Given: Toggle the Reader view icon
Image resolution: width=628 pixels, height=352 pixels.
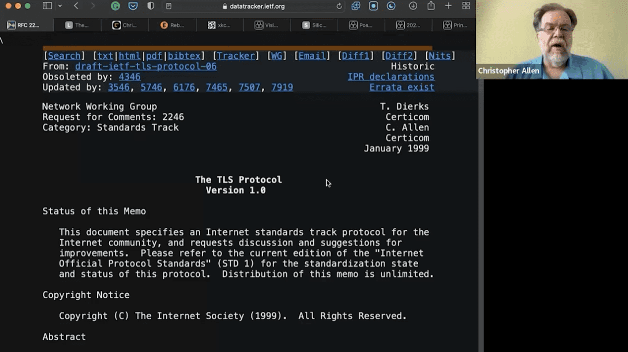Looking at the screenshot, I should pyautogui.click(x=169, y=6).
